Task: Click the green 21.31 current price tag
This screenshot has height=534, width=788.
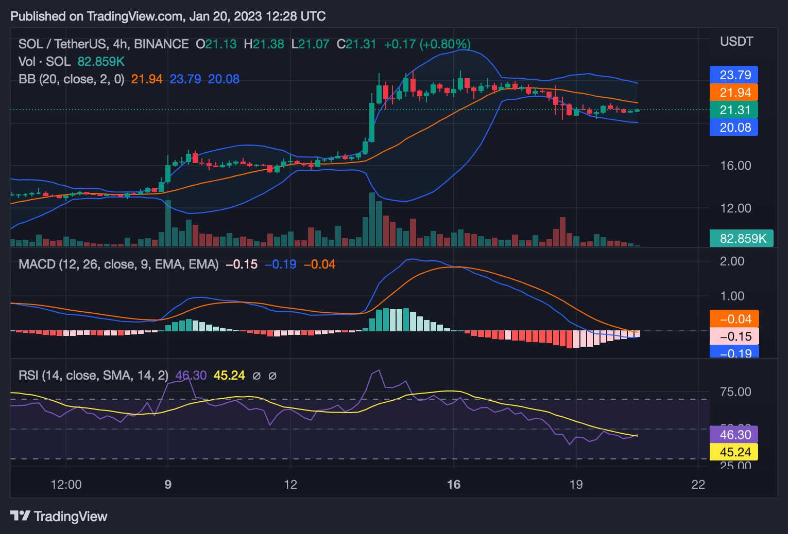Action: (x=734, y=110)
